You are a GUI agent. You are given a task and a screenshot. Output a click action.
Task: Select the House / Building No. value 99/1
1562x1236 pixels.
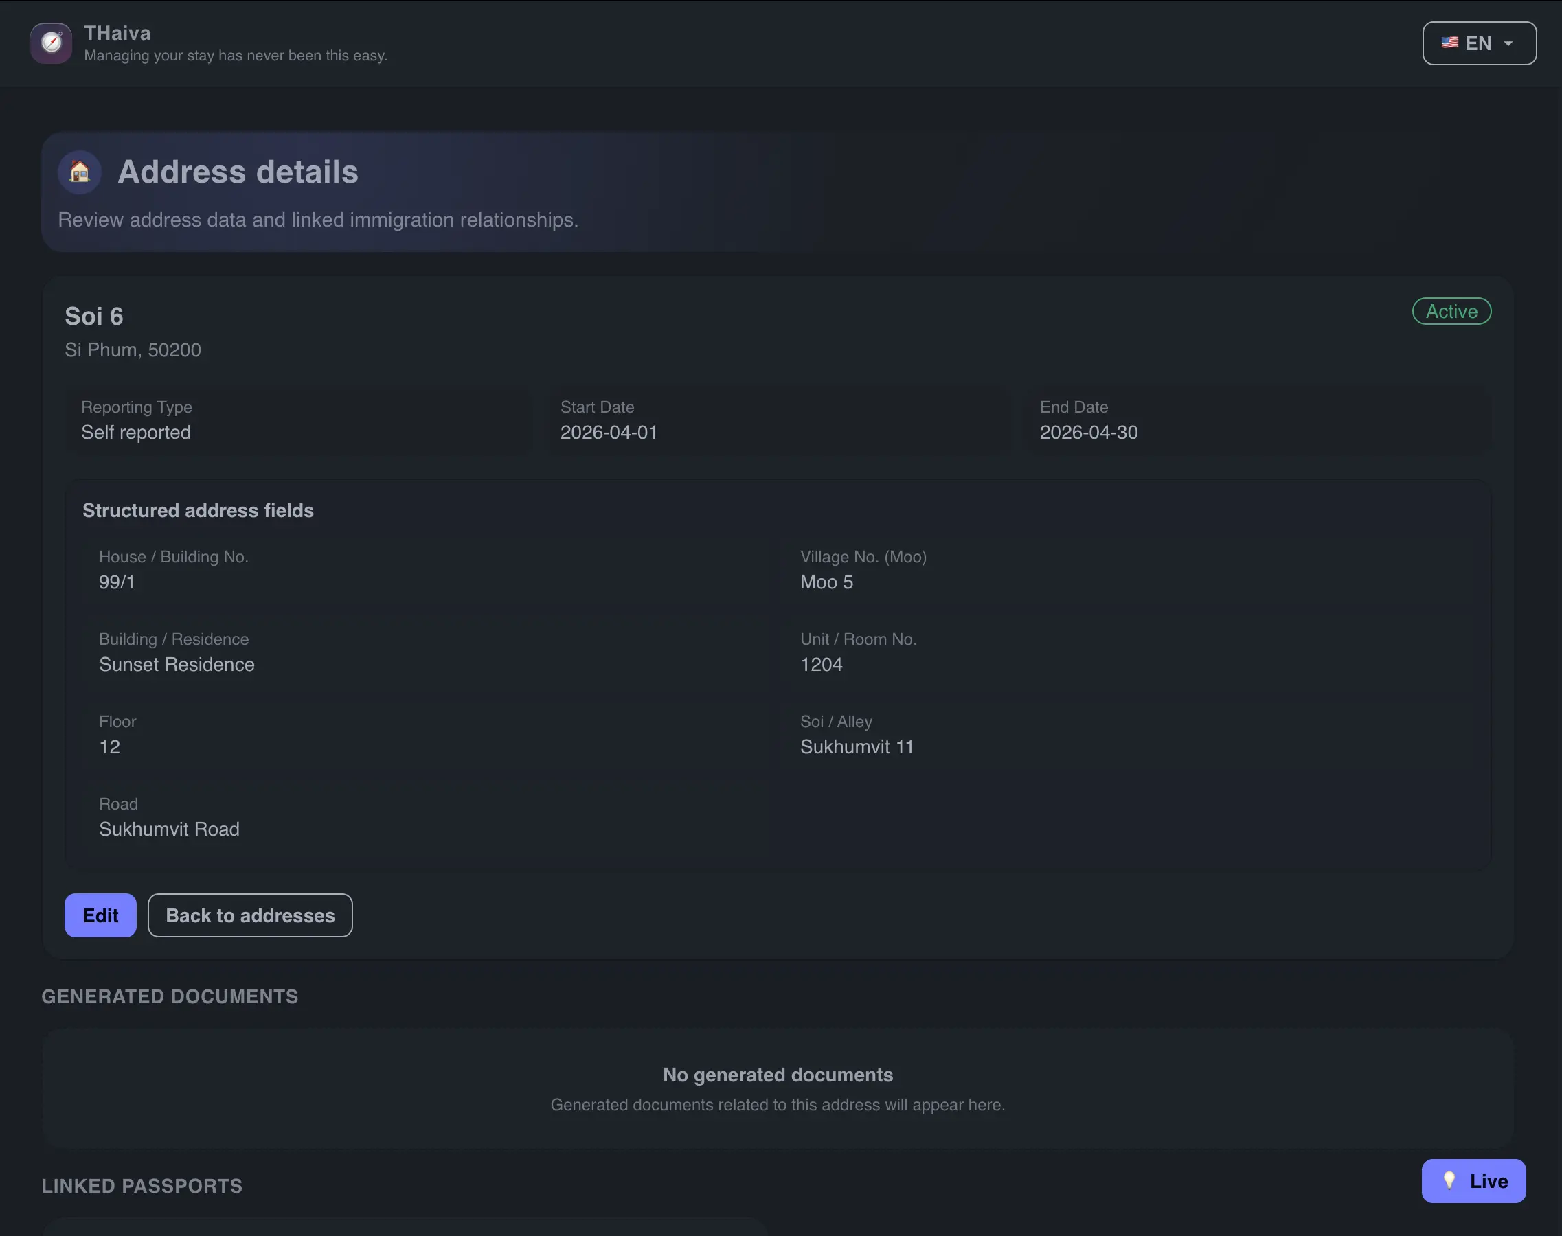tap(117, 582)
